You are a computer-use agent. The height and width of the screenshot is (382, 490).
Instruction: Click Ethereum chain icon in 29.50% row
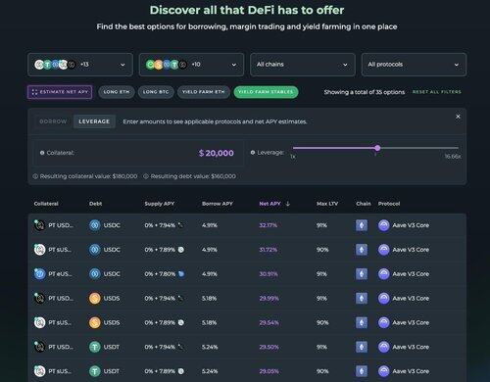pyautogui.click(x=362, y=347)
